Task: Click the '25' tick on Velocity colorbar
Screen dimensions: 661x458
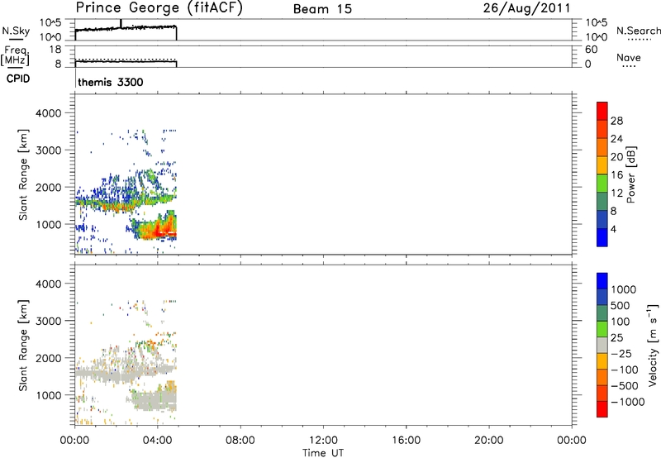Action: click(x=617, y=338)
